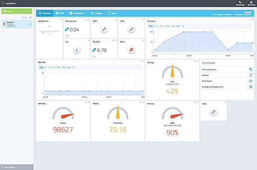The width and height of the screenshot is (257, 170).
Task: Expand the Extensions dropdown menu
Action: 78,13
